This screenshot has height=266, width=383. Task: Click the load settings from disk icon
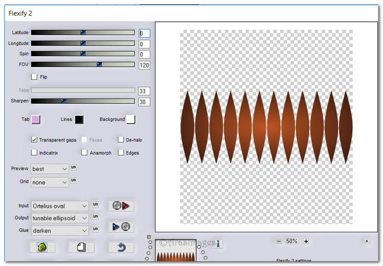[121, 206]
